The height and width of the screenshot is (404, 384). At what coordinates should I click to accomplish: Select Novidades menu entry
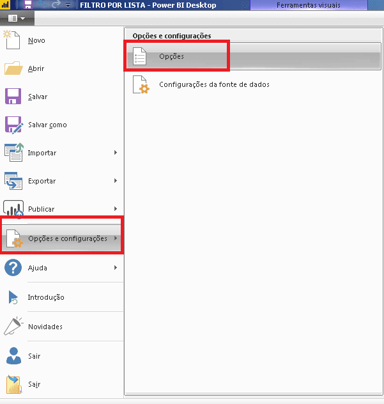62,327
